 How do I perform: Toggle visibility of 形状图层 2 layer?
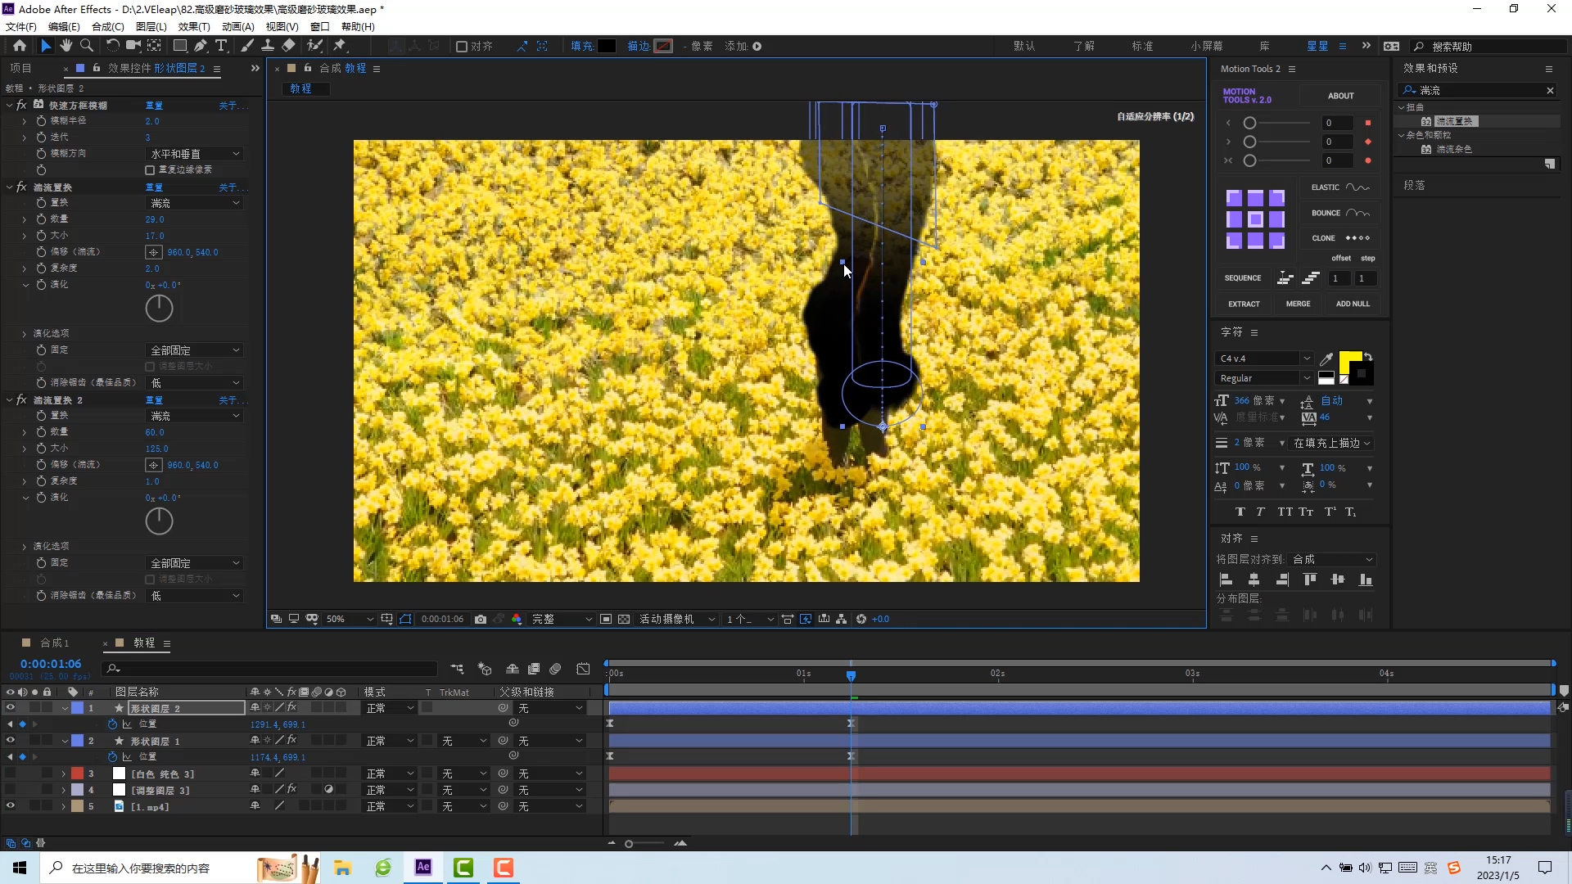9,707
